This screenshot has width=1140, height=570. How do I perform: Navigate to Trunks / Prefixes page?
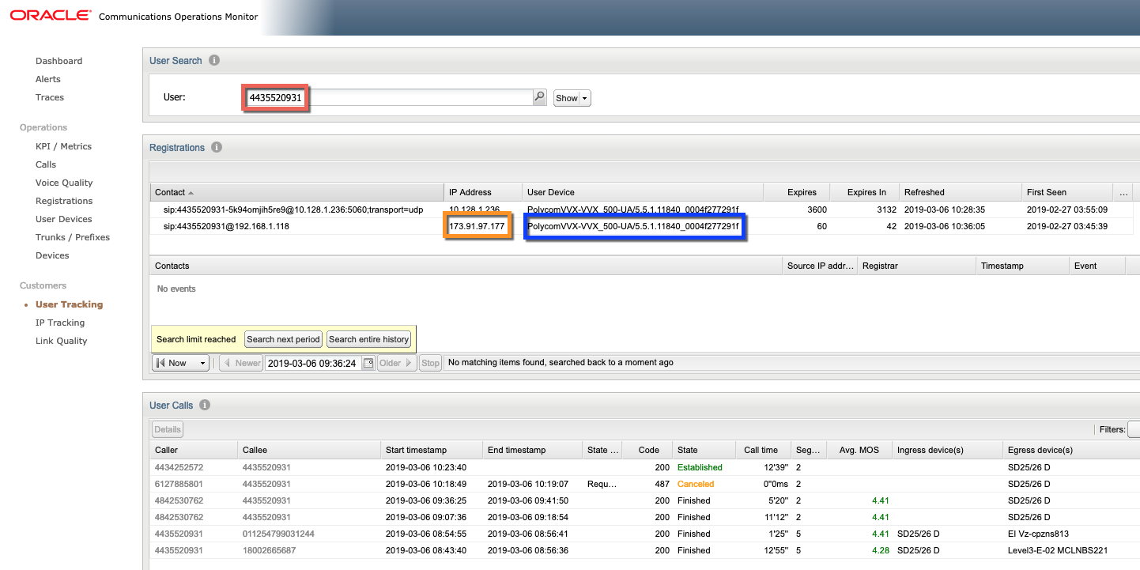73,237
